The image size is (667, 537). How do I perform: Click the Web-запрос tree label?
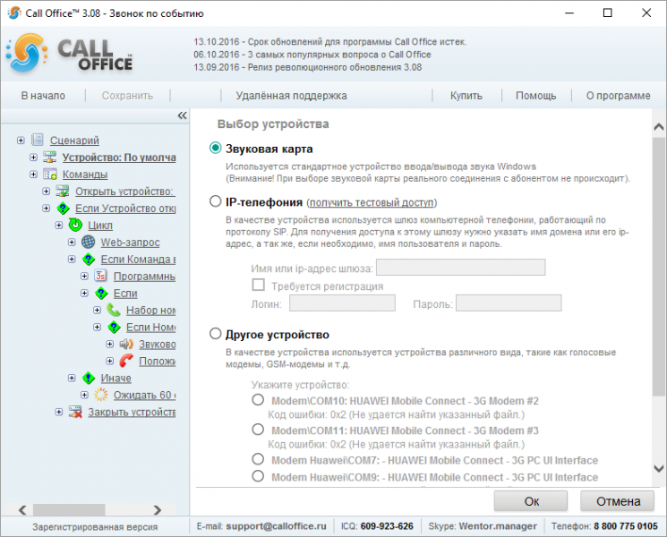pos(130,243)
